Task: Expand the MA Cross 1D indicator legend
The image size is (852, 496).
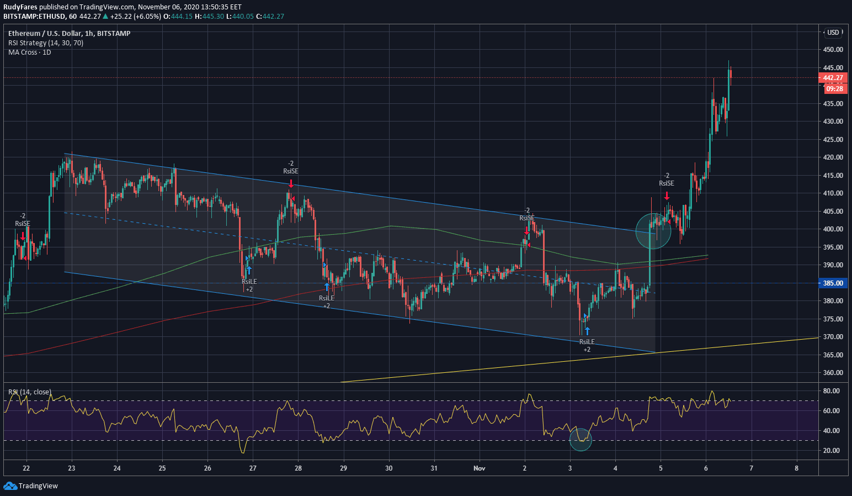Action: tap(30, 52)
